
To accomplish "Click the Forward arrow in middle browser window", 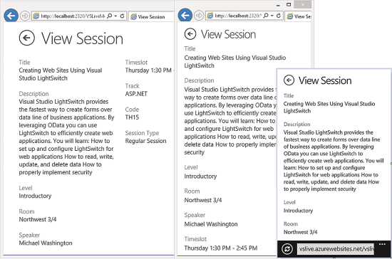I will (x=199, y=16).
